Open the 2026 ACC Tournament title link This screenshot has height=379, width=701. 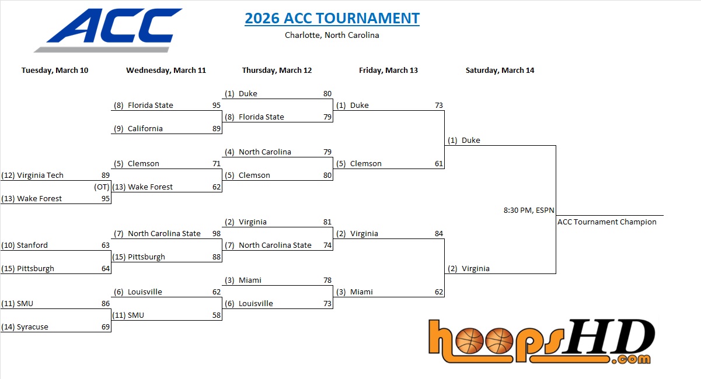tap(332, 18)
